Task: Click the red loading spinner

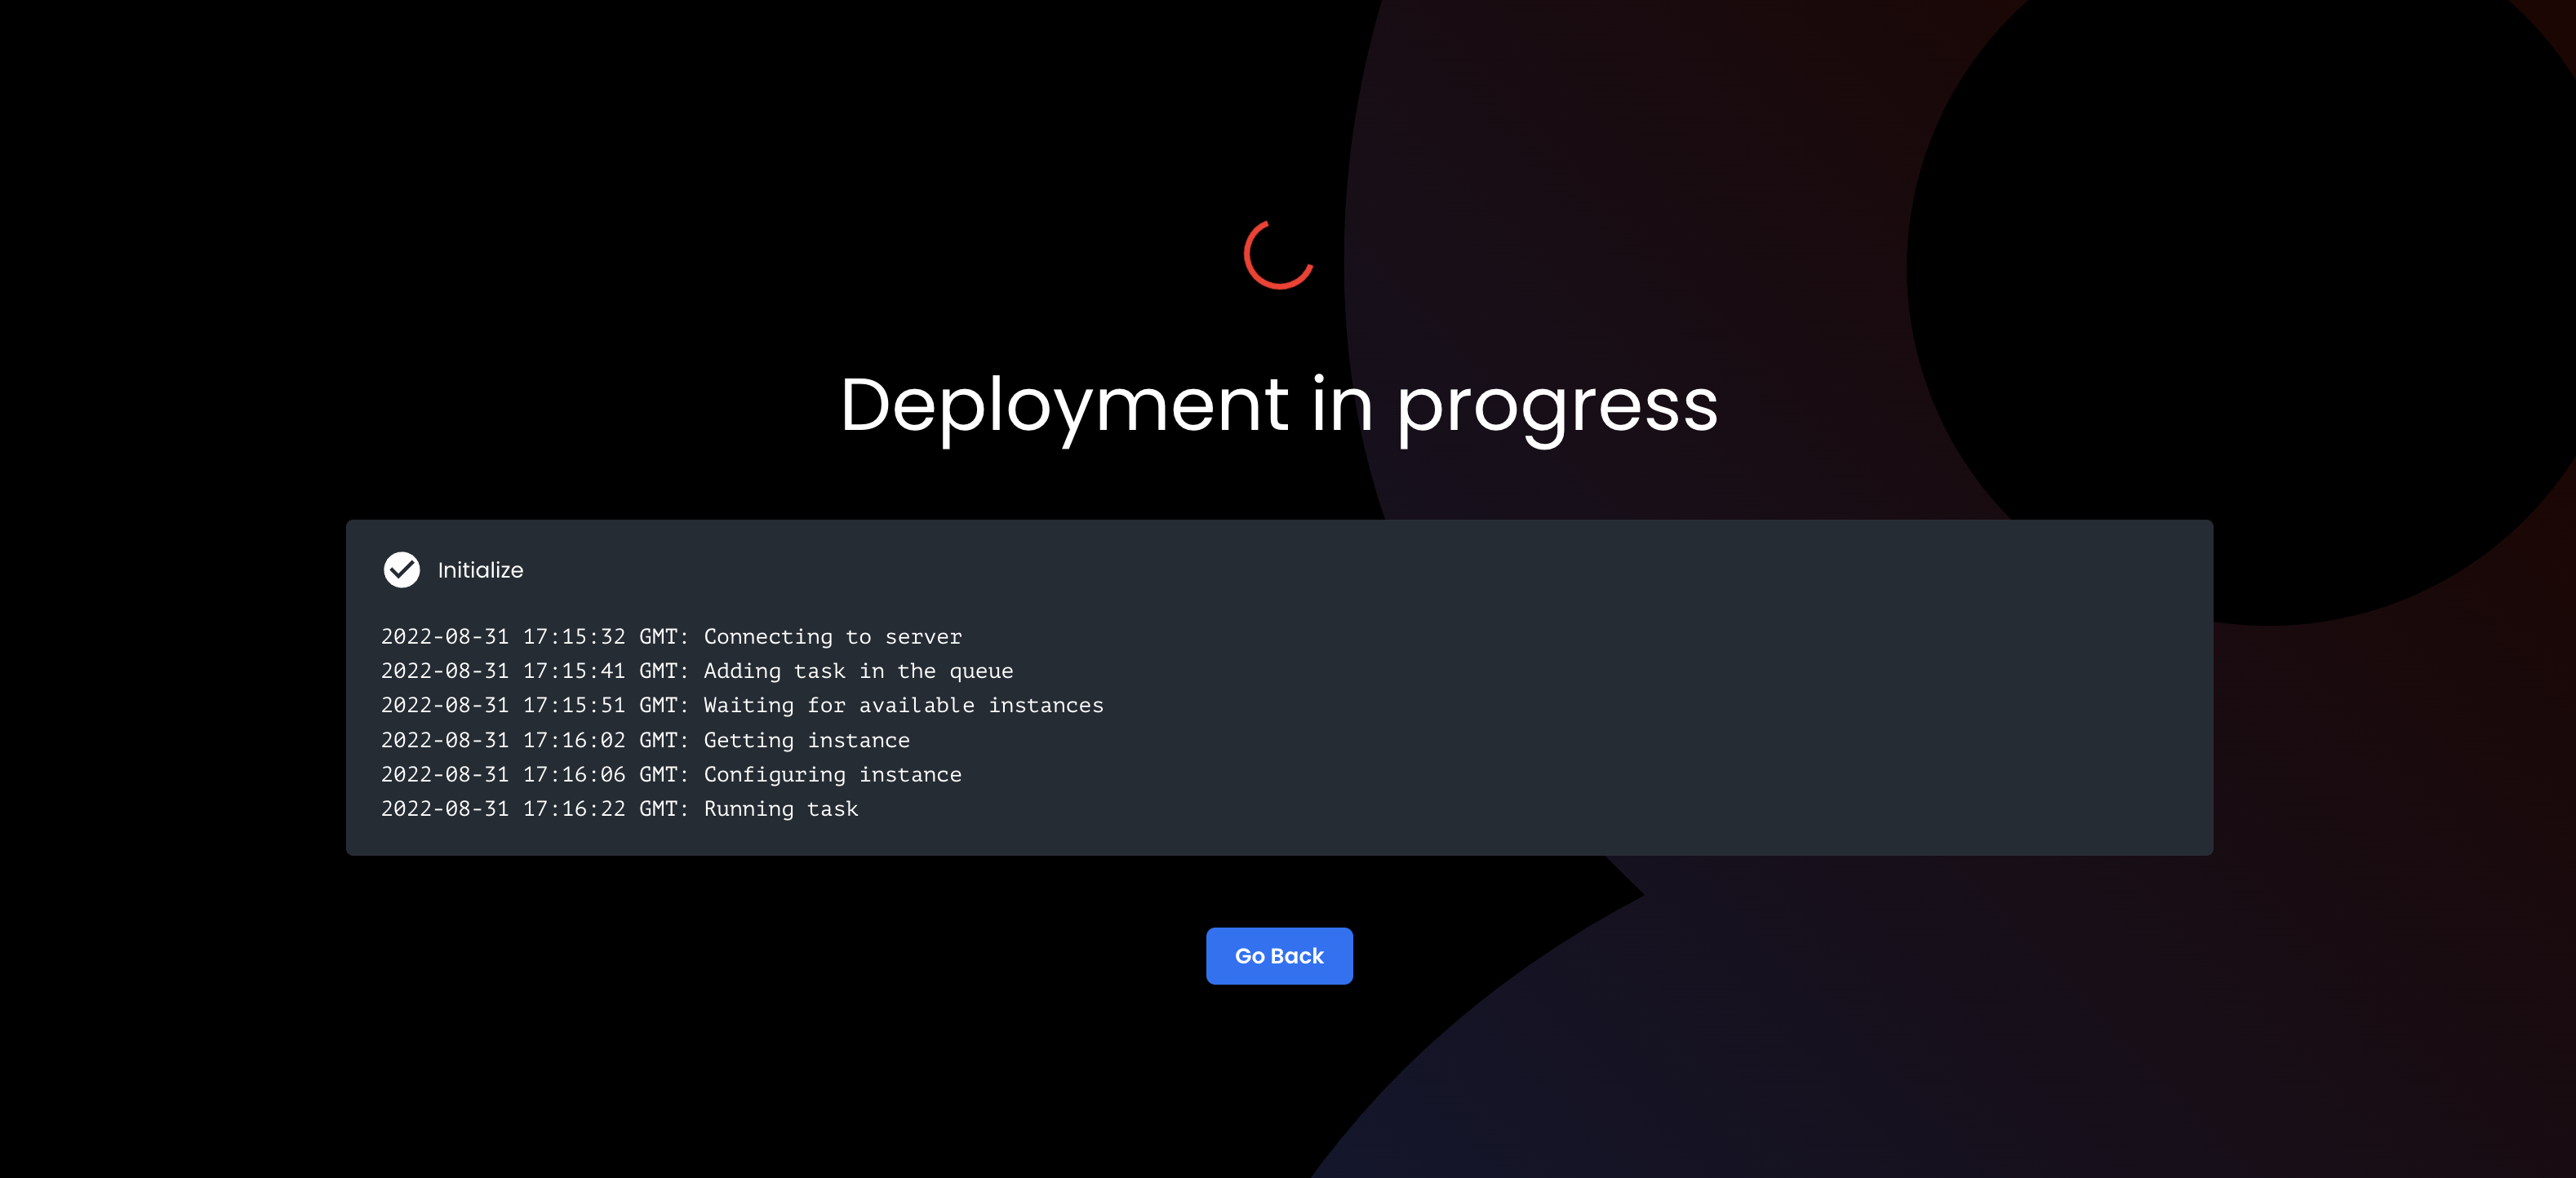Action: pos(1278,255)
